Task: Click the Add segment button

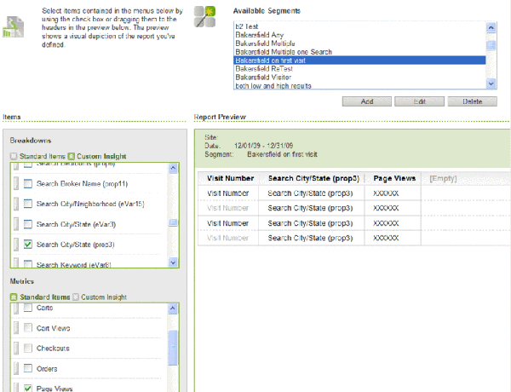Action: [367, 101]
